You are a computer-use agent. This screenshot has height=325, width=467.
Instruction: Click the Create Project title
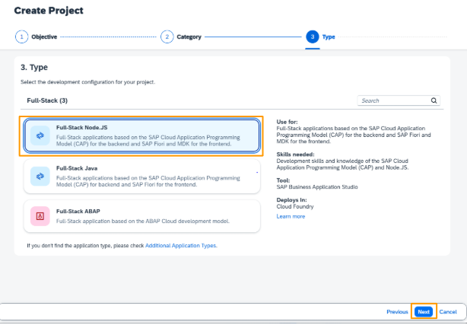[49, 11]
